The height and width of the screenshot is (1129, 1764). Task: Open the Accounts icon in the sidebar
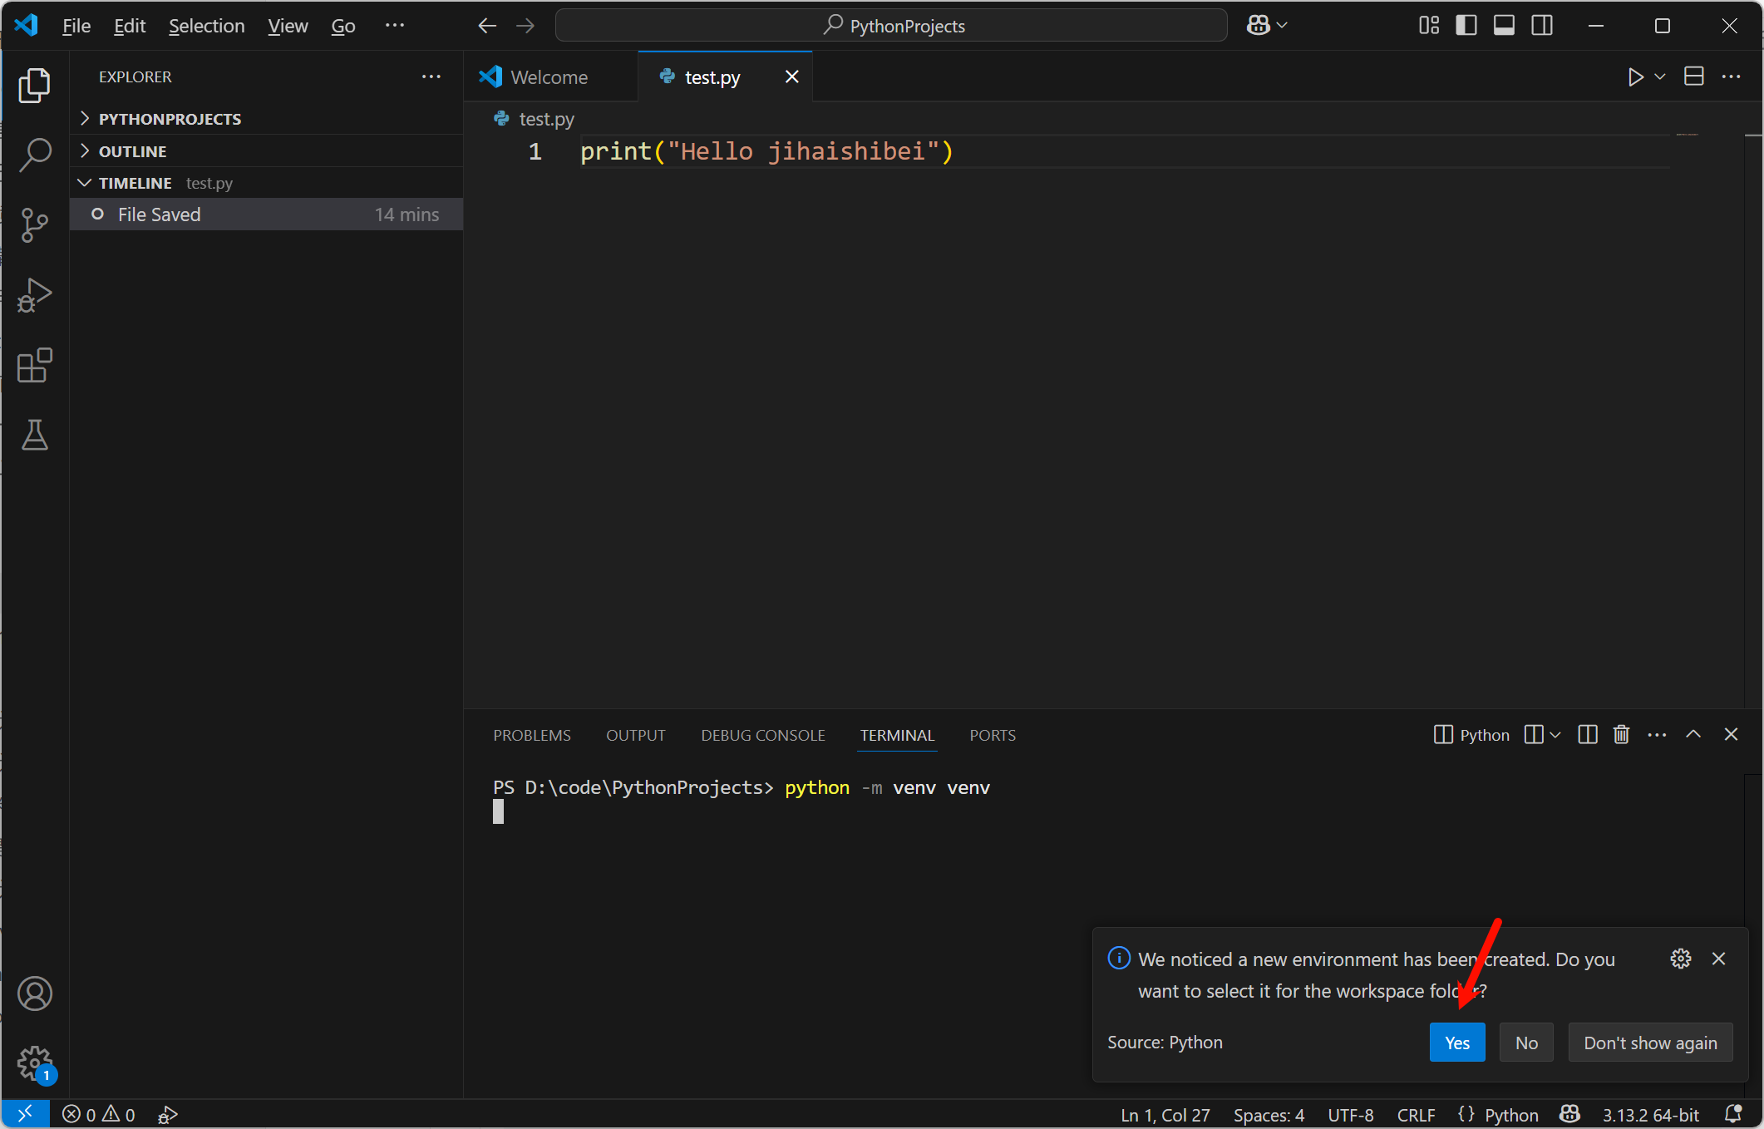coord(35,993)
